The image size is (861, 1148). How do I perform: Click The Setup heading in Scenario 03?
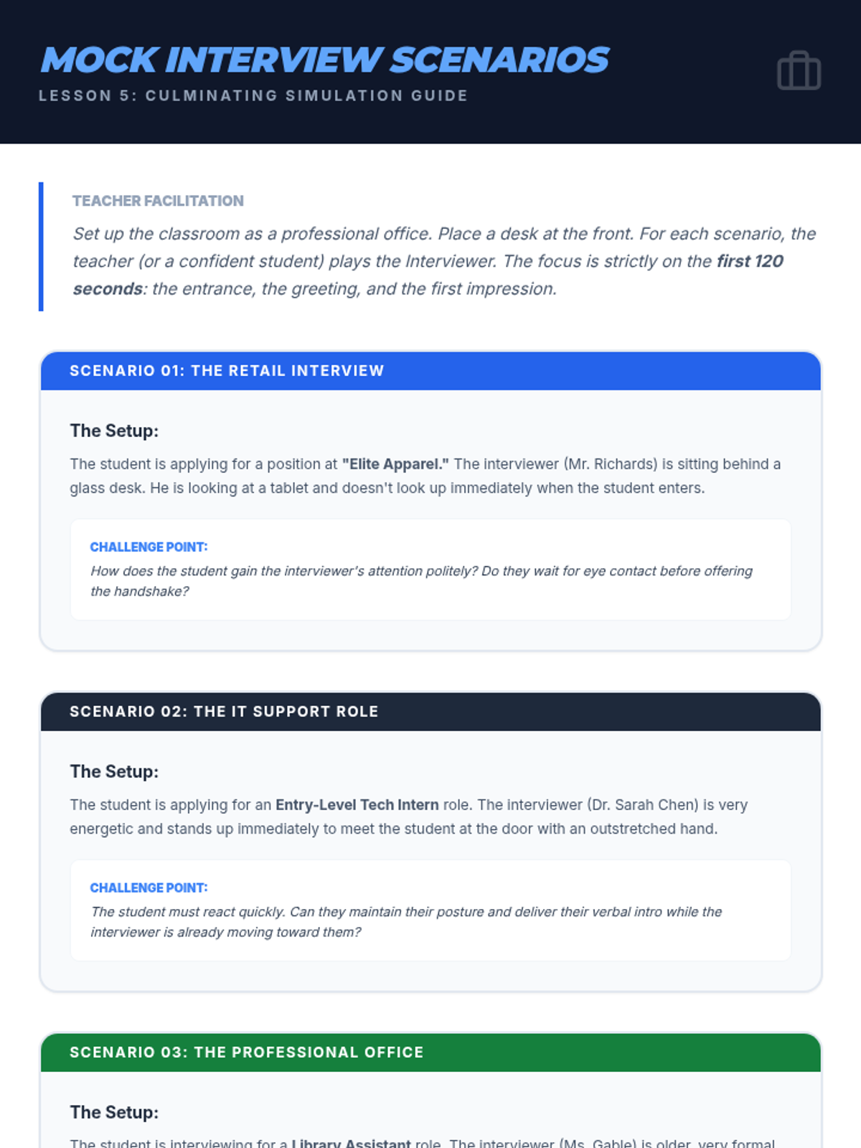click(x=114, y=1112)
